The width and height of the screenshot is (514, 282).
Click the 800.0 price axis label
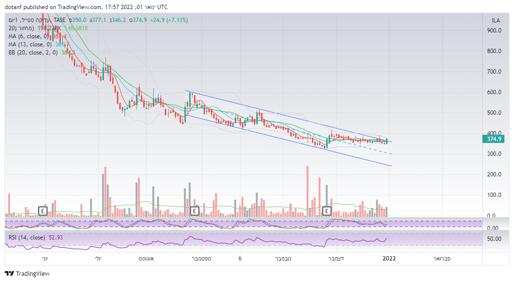coord(494,51)
